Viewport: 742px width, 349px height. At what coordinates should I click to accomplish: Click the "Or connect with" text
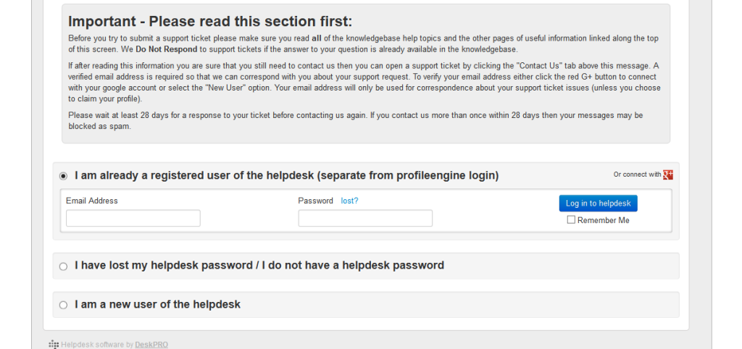click(x=637, y=174)
